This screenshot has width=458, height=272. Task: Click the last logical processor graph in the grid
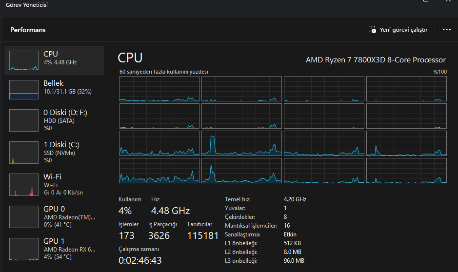[x=406, y=171]
